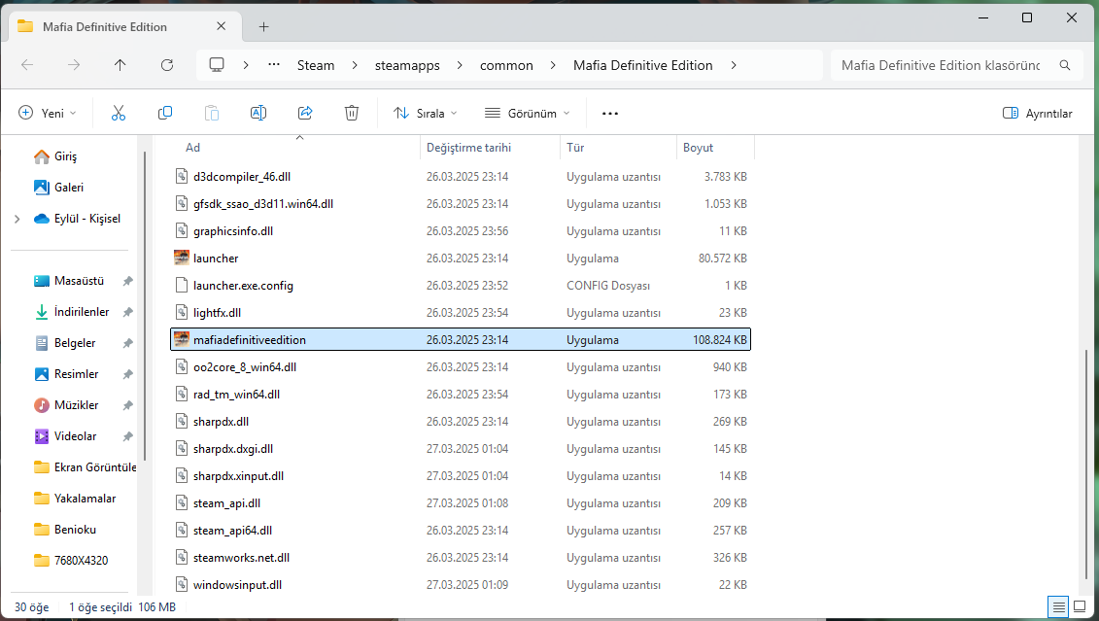Click the search magnifier icon
Image resolution: width=1099 pixels, height=621 pixels.
(1065, 65)
